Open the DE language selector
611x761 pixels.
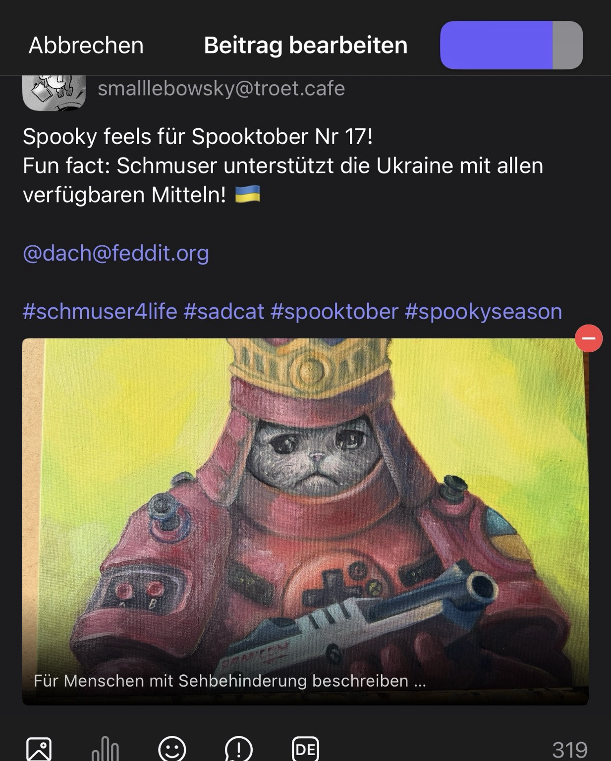tap(305, 749)
